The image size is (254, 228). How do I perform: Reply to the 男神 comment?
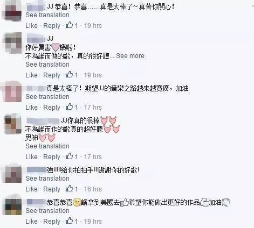[x=52, y=157]
